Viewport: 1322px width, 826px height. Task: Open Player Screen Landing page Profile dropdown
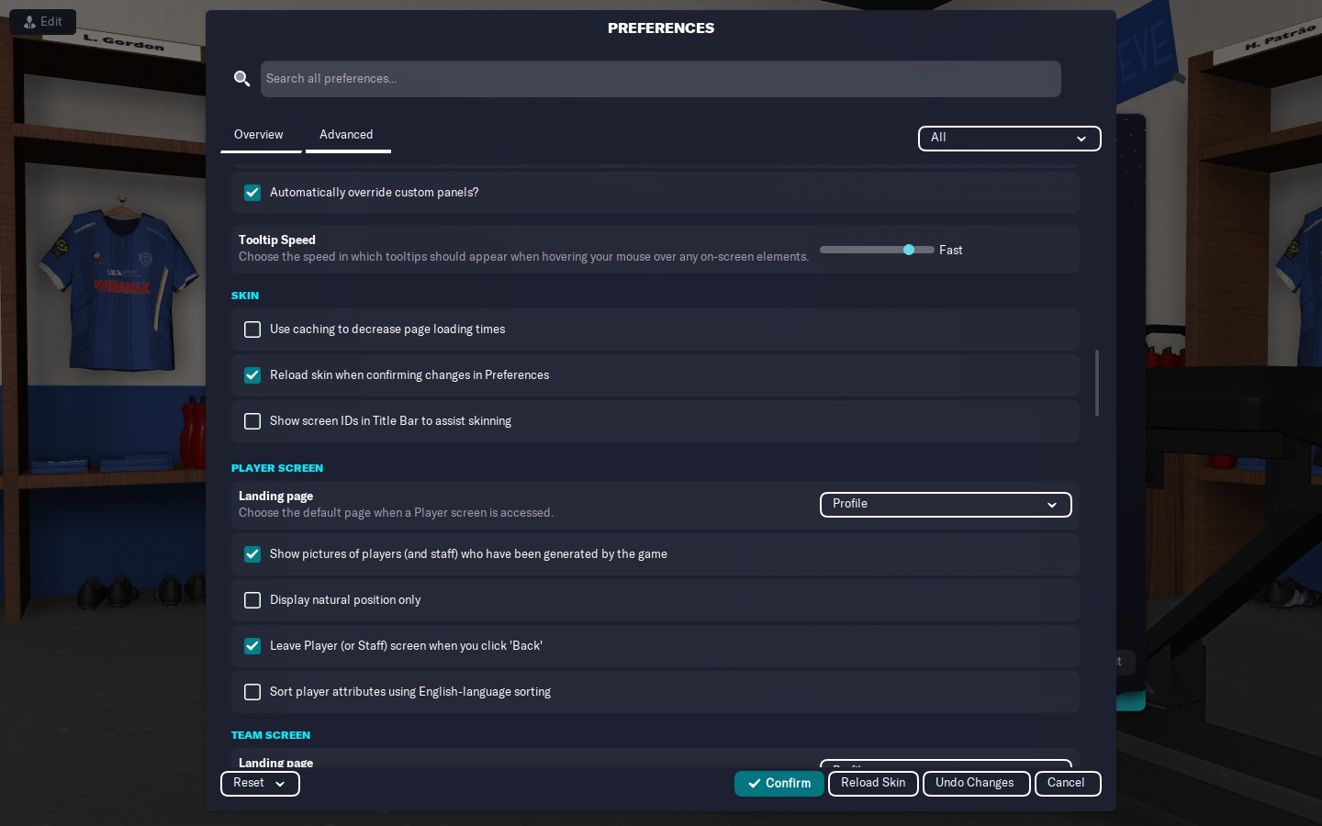[x=946, y=505]
